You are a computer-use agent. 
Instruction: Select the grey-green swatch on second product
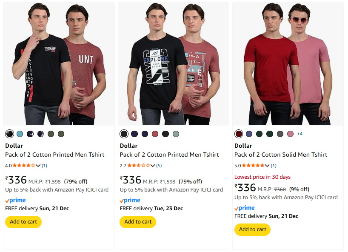(176, 134)
